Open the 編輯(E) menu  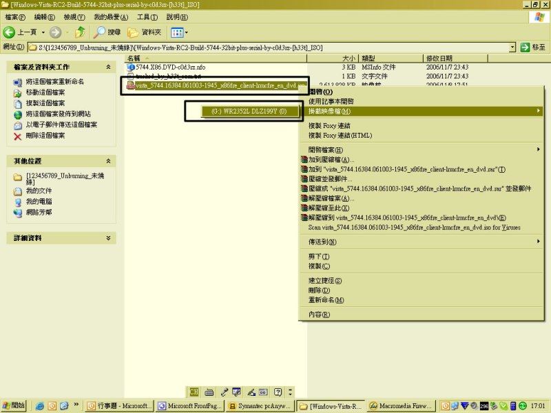[x=45, y=17]
